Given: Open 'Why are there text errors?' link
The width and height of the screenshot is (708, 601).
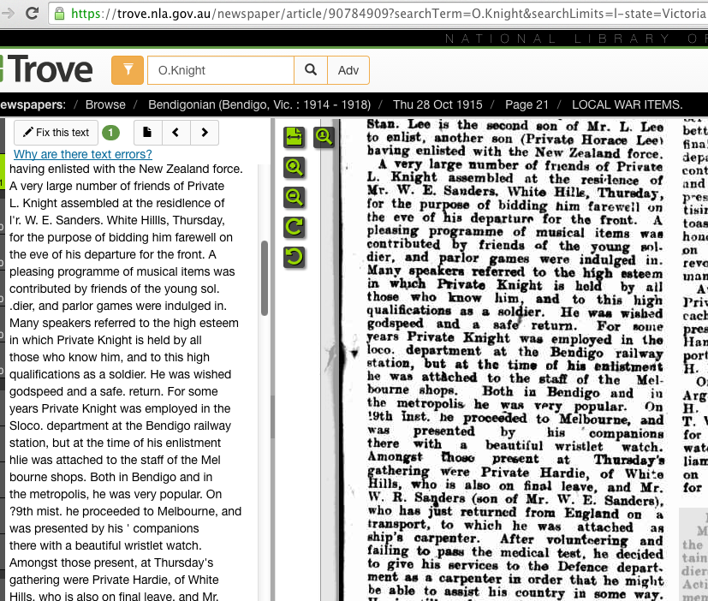Looking at the screenshot, I should click(83, 154).
